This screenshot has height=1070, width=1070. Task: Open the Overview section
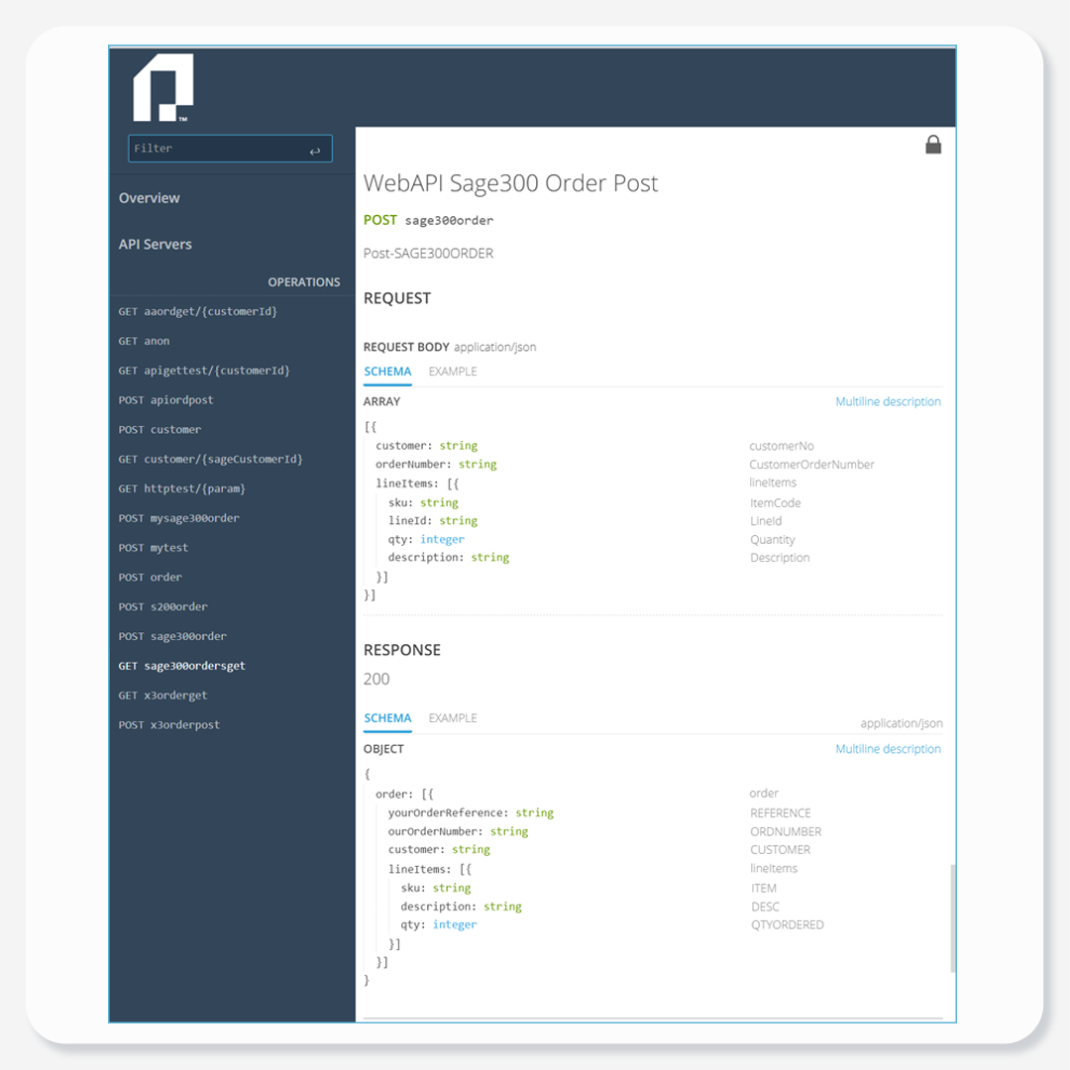point(150,198)
